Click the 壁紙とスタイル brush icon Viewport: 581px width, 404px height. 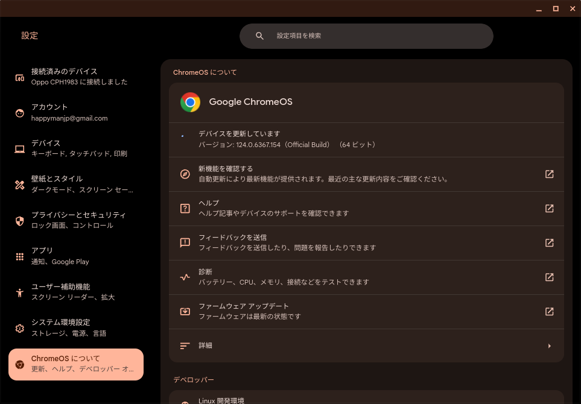[x=20, y=185]
